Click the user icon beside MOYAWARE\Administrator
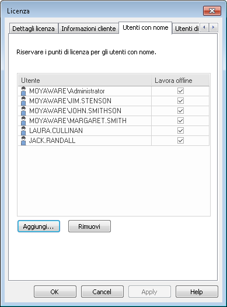227x307 pixels. 23,91
